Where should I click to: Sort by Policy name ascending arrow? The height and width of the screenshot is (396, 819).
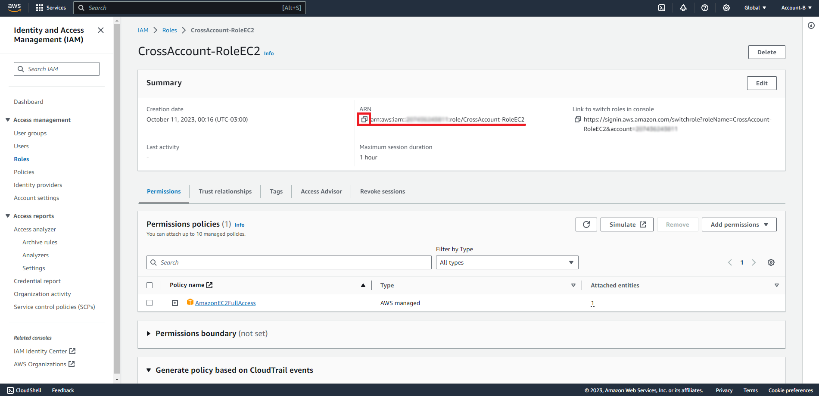coord(363,285)
